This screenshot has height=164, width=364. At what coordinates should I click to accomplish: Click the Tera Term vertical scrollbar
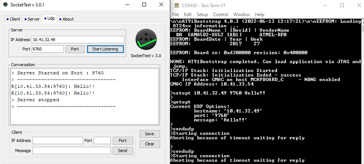coord(363,92)
